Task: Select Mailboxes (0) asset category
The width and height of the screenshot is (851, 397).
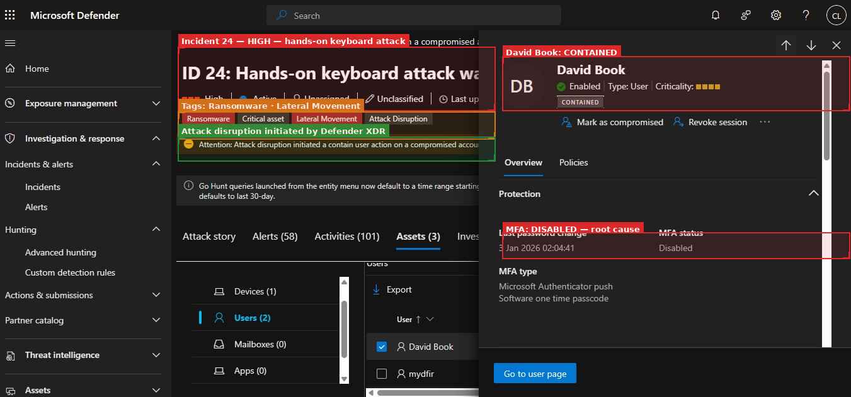Action: click(x=260, y=344)
